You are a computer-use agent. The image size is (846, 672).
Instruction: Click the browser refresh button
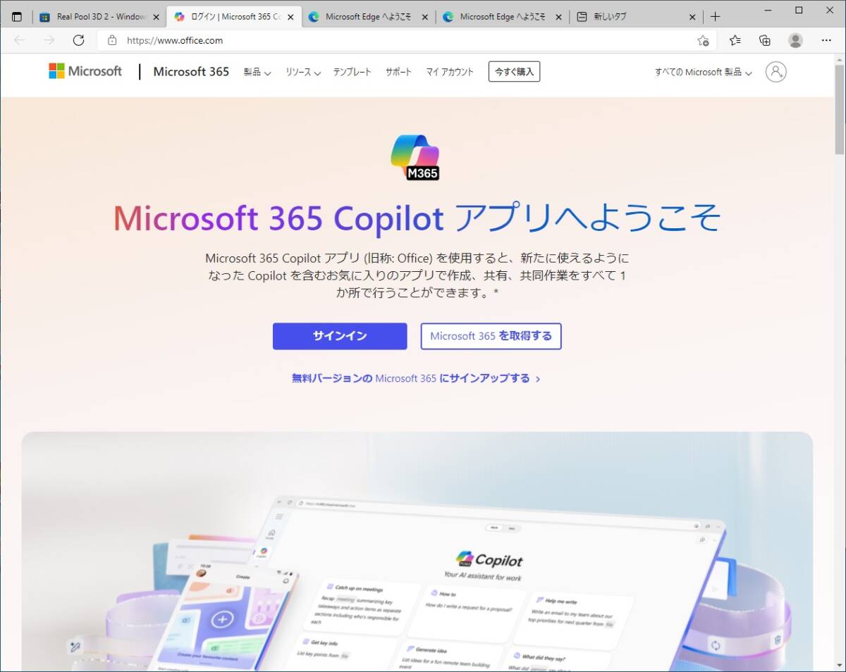78,40
